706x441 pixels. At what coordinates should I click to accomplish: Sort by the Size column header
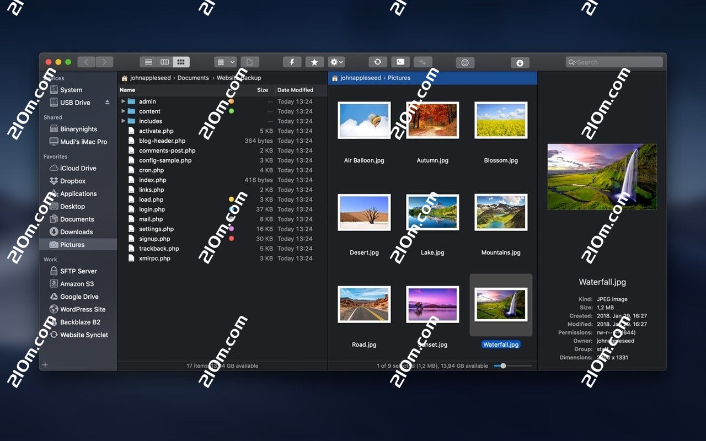pyautogui.click(x=263, y=90)
